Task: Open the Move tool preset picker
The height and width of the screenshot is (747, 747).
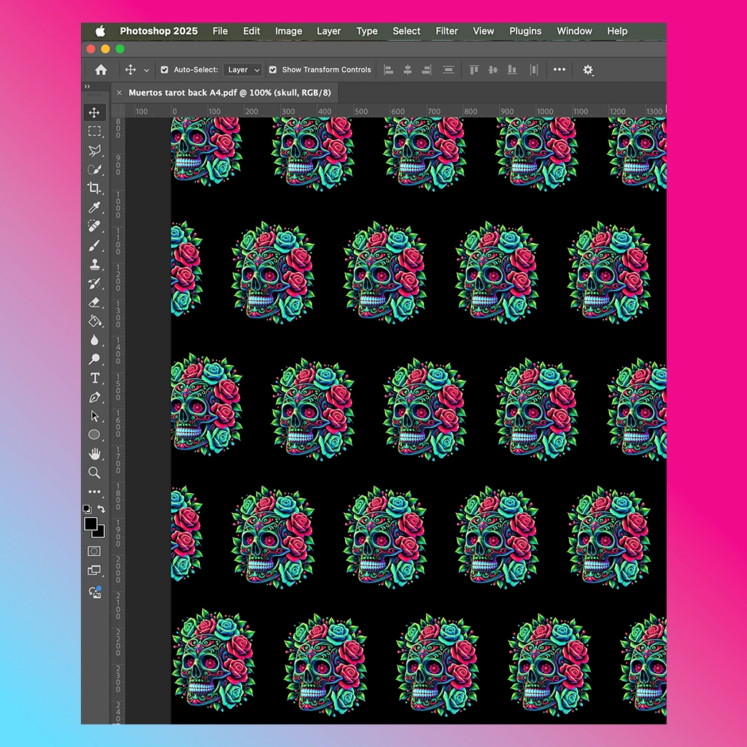Action: click(146, 71)
